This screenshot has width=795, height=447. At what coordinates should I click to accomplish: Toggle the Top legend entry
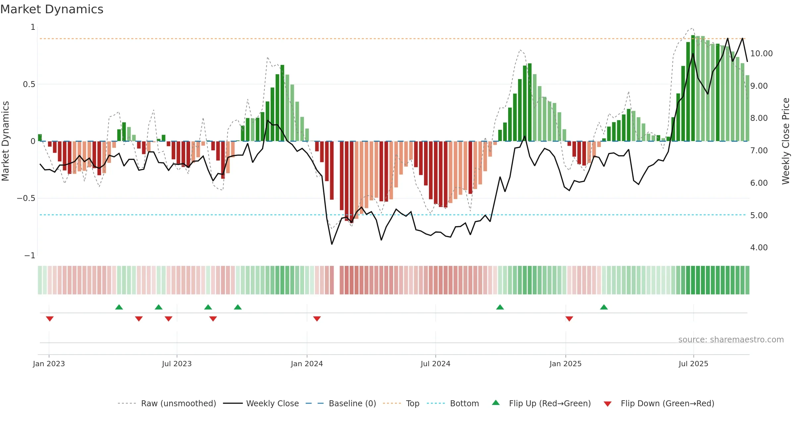pyautogui.click(x=401, y=403)
